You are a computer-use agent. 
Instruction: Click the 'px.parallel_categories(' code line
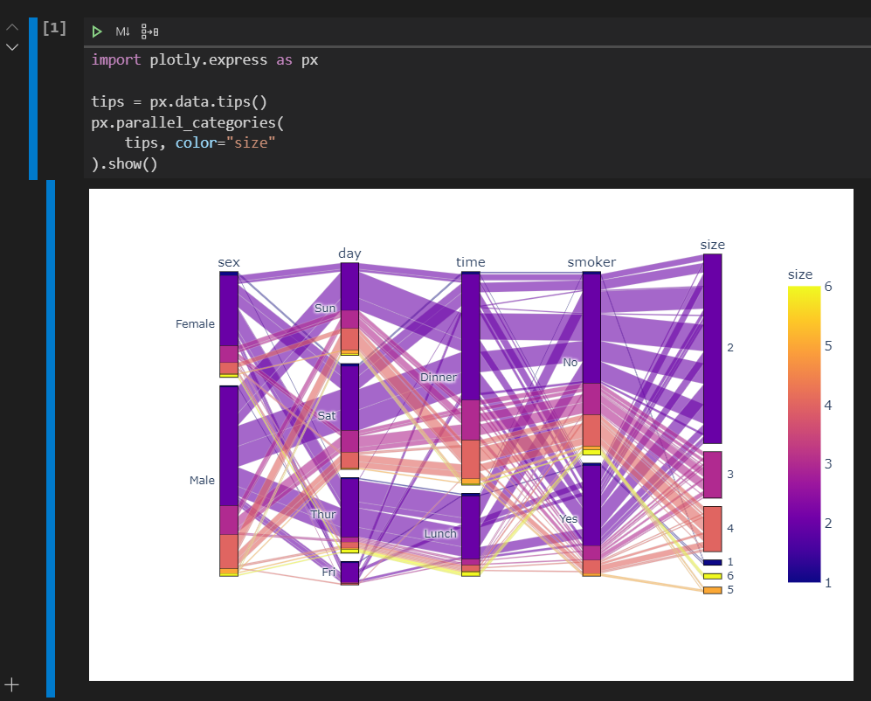pyautogui.click(x=188, y=122)
